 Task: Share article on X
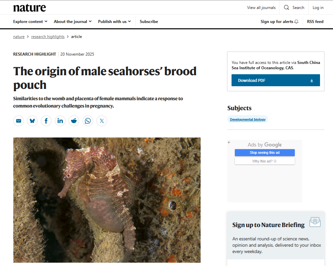[x=102, y=121]
